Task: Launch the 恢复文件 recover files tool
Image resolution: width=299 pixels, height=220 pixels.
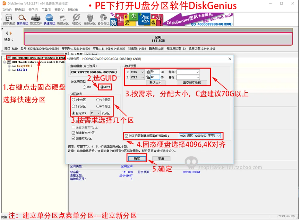Action: 36,20
